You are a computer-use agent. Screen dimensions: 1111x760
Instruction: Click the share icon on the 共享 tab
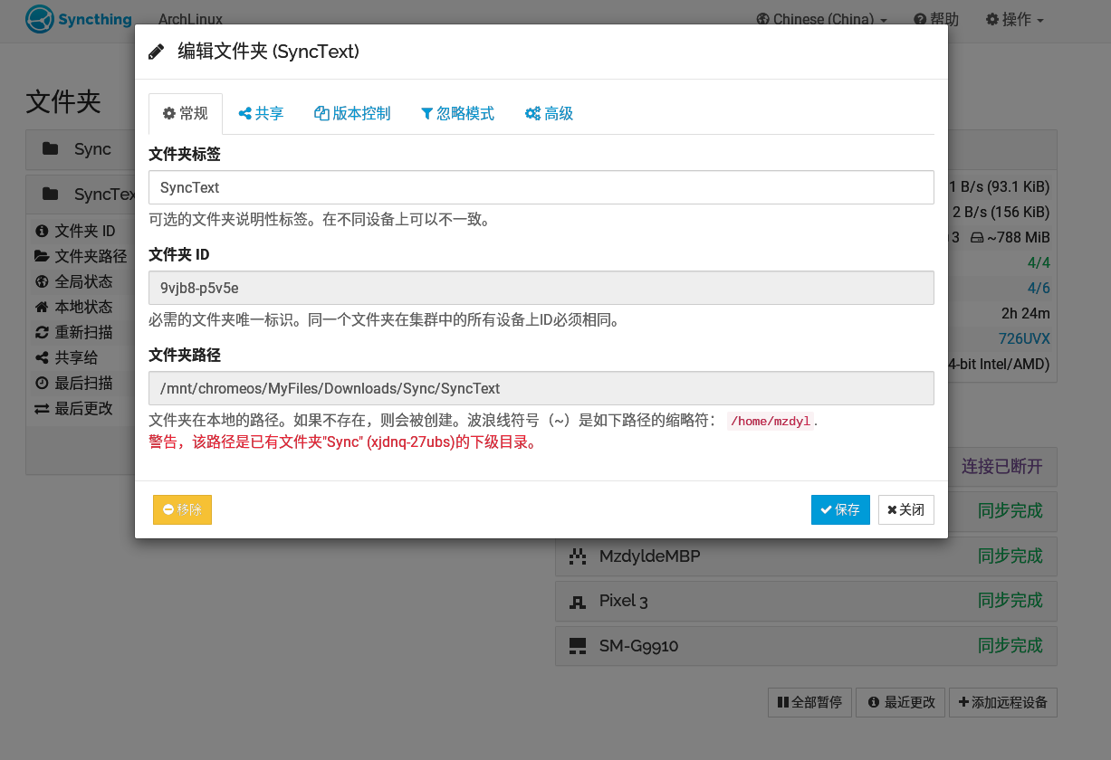[244, 113]
